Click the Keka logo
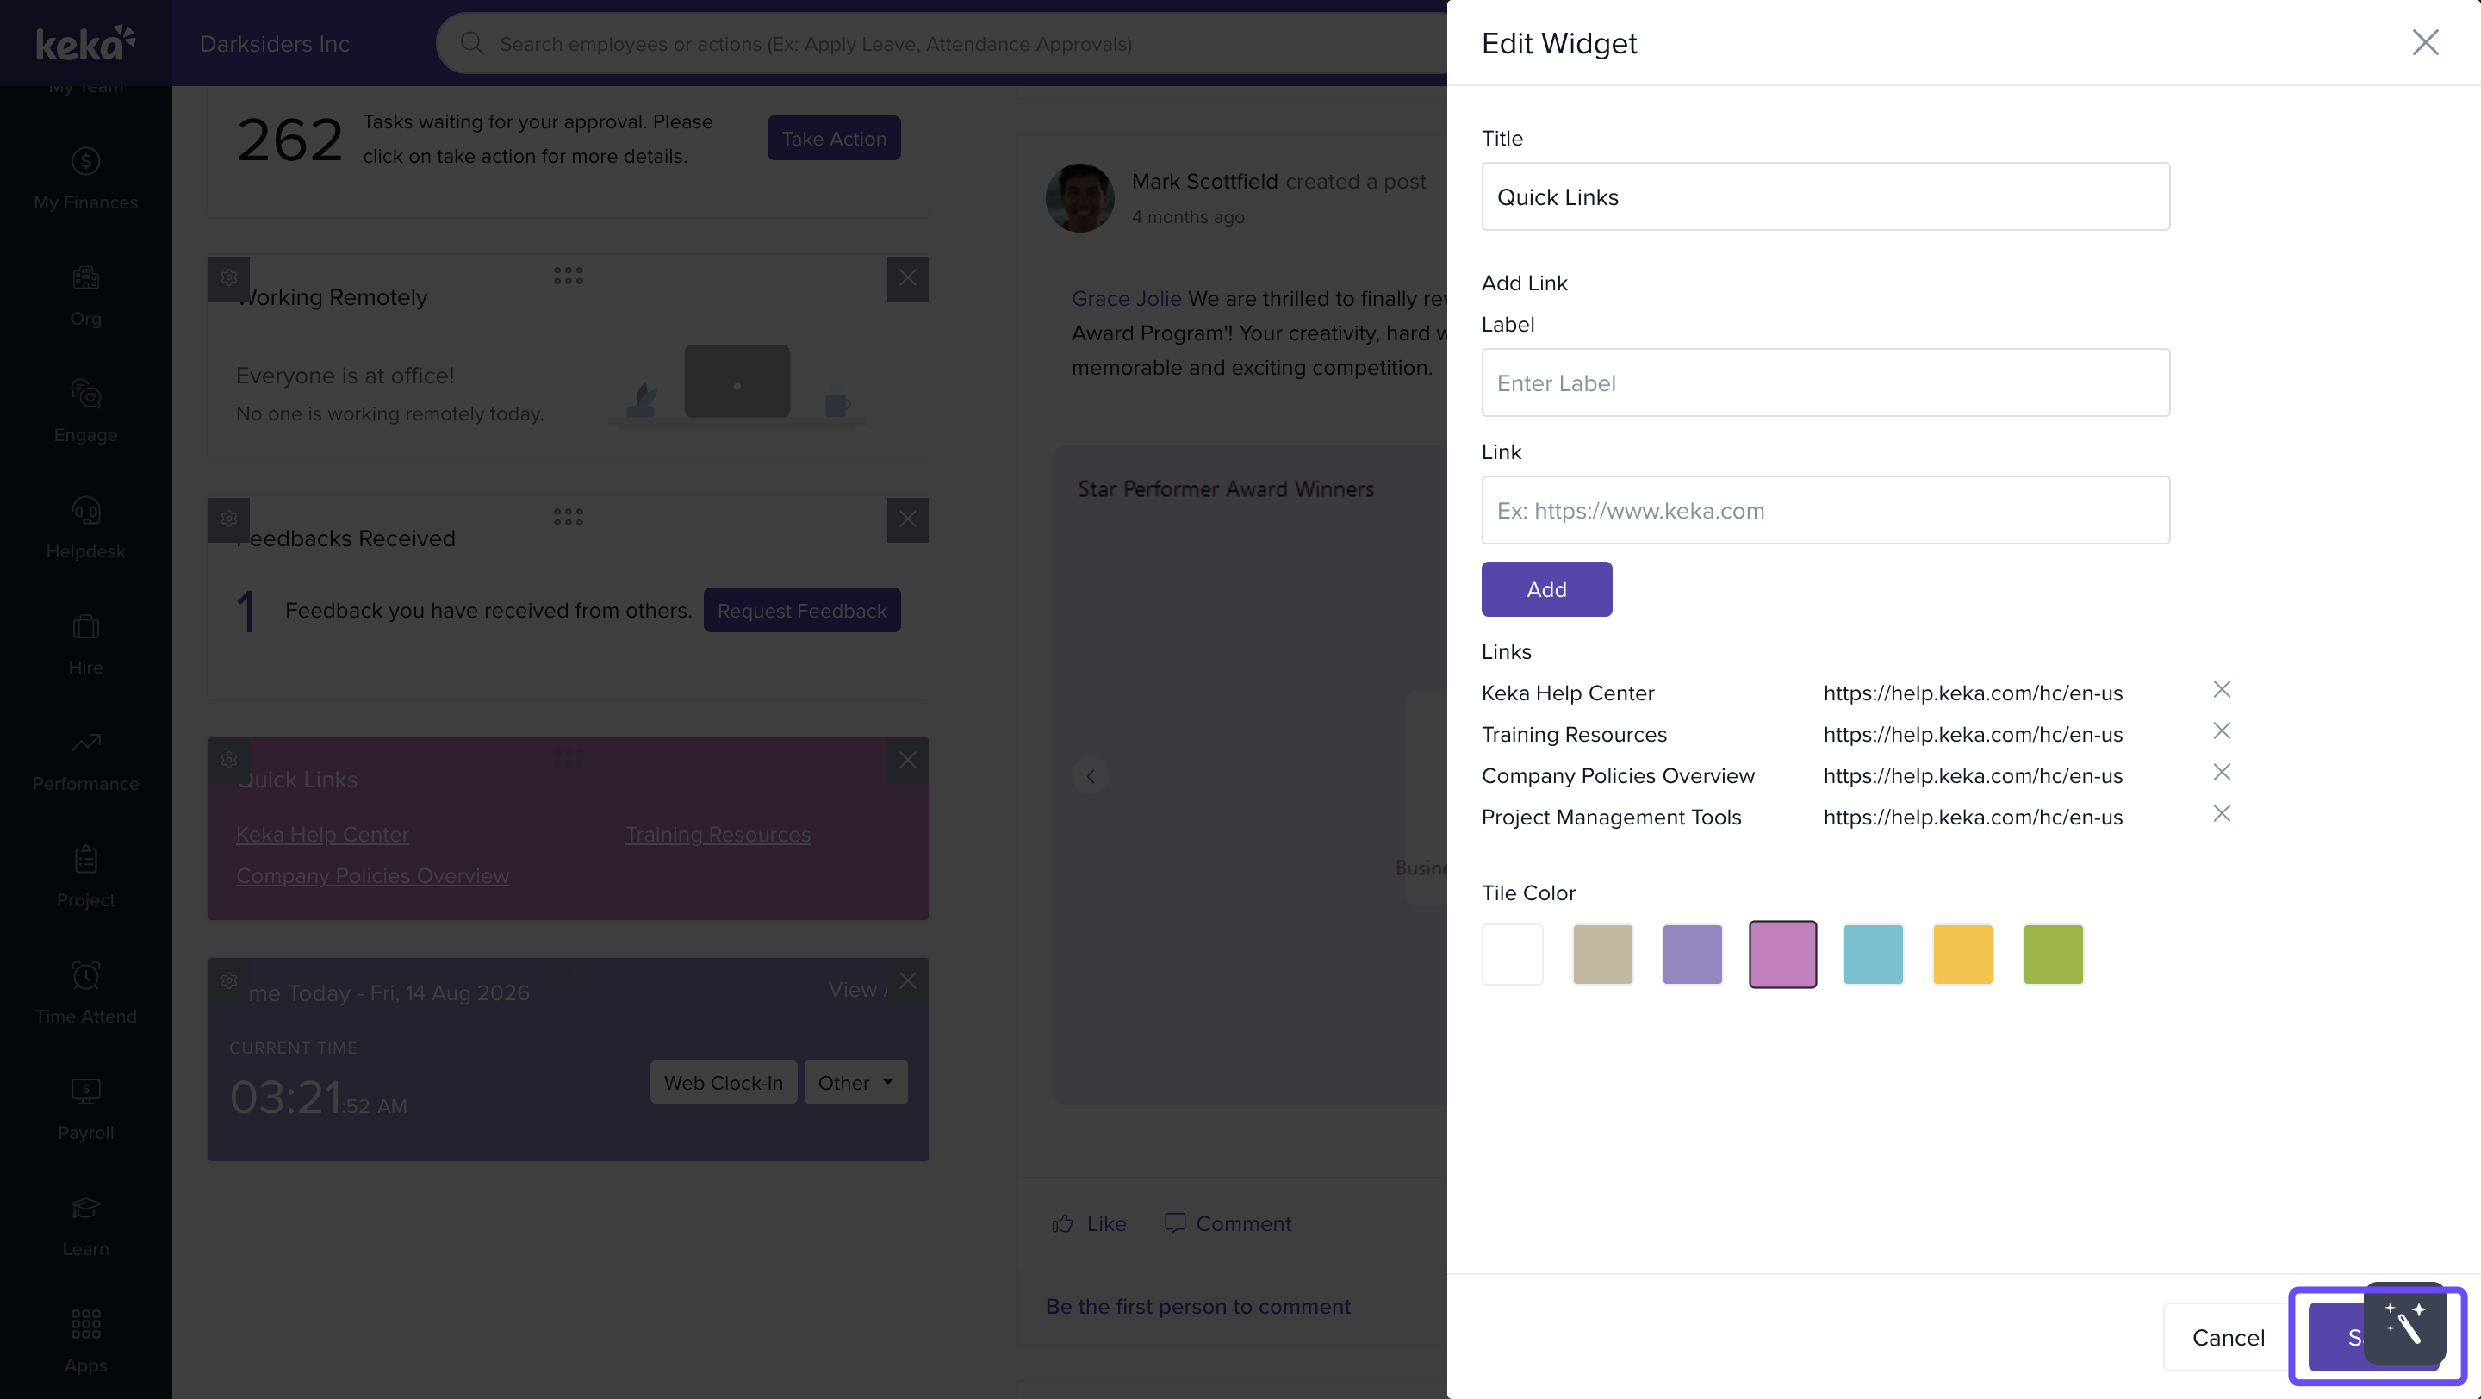This screenshot has width=2481, height=1399. point(86,43)
